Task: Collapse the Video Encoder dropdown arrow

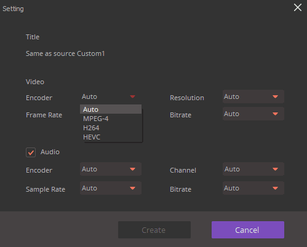Action: pyautogui.click(x=132, y=96)
